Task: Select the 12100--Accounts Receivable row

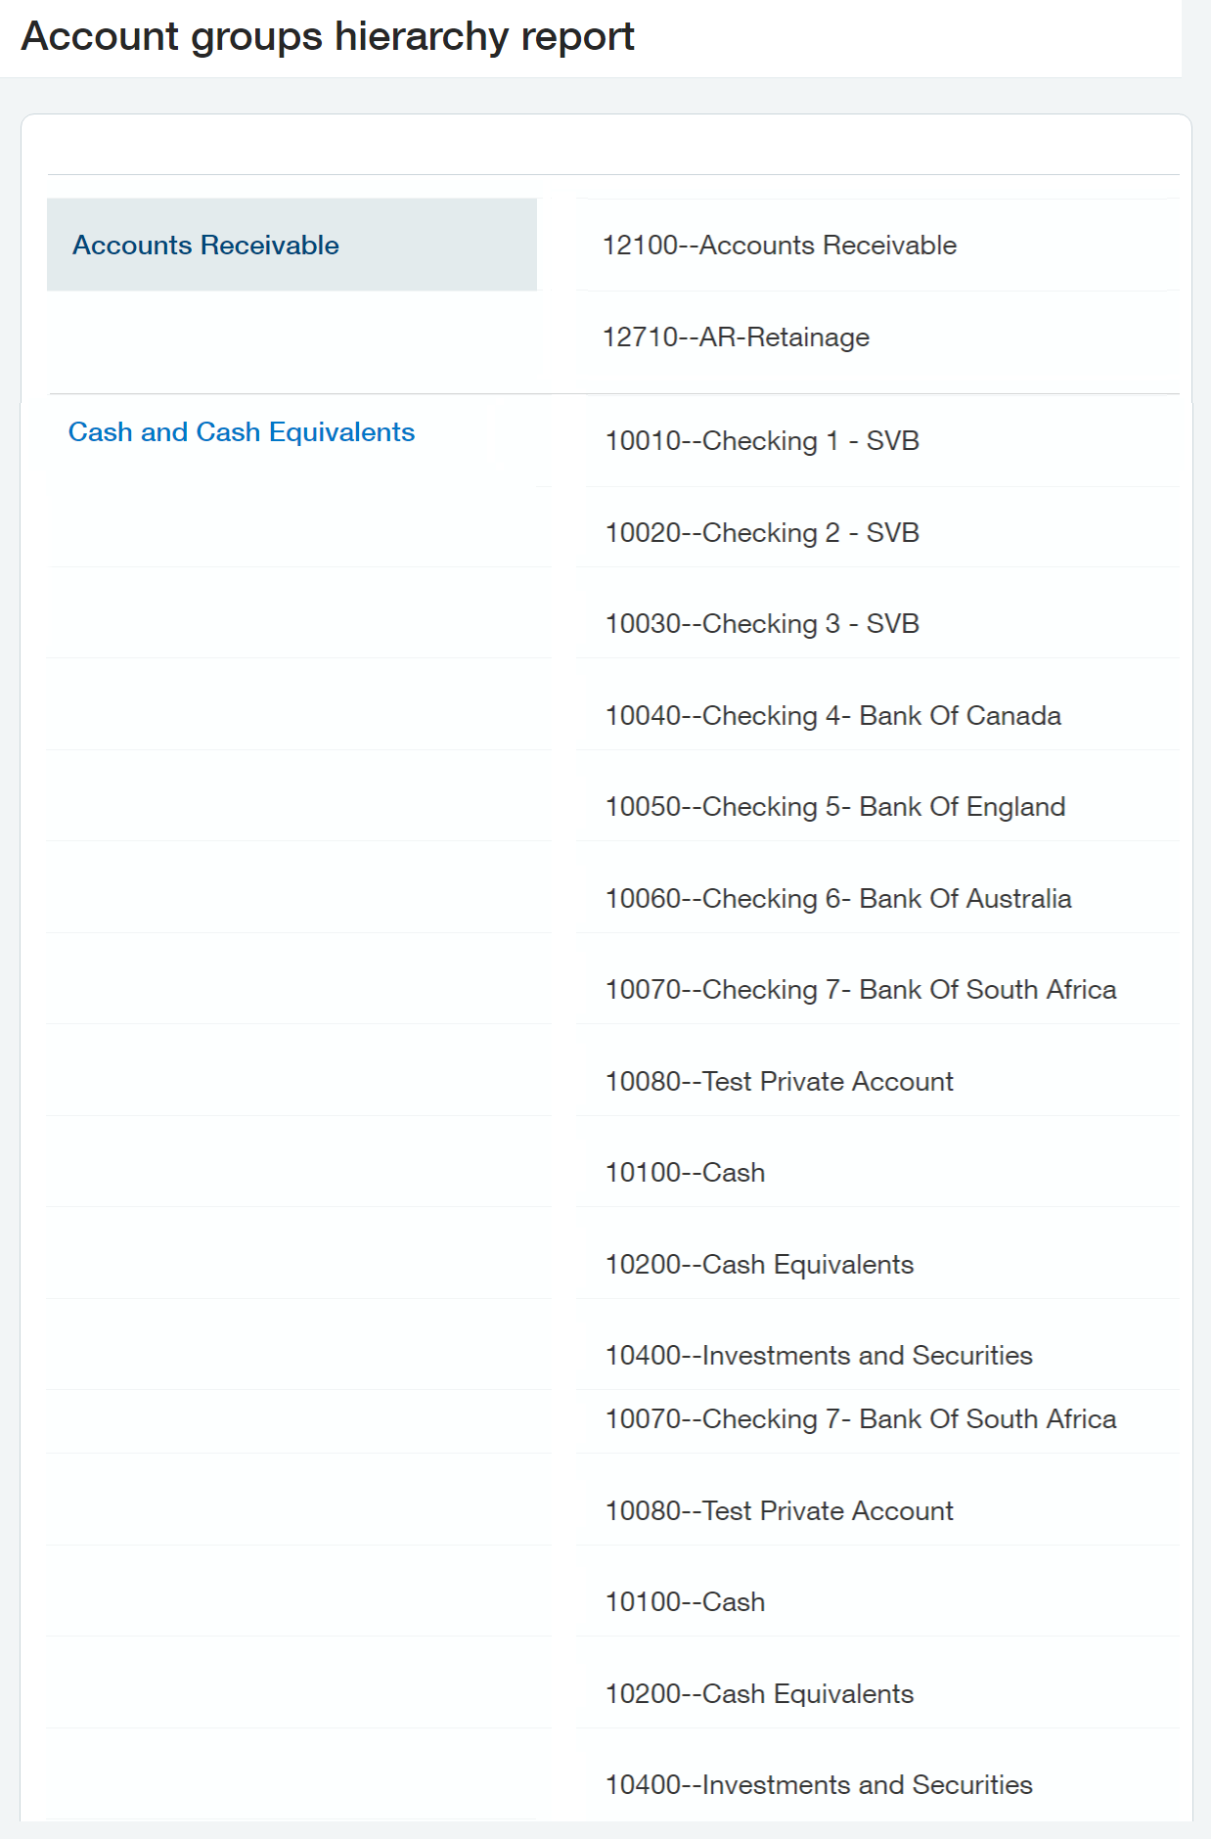Action: tap(877, 246)
